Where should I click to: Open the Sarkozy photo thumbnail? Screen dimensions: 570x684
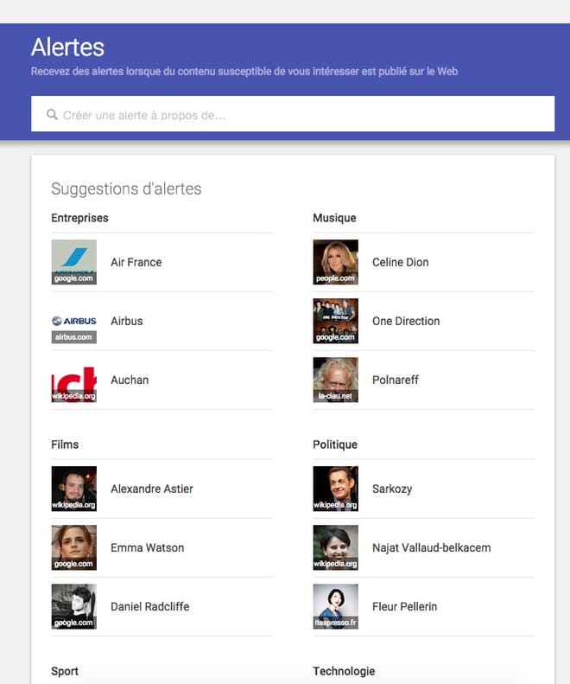click(336, 489)
